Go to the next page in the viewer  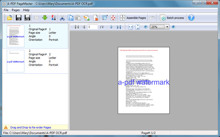pos(112,27)
